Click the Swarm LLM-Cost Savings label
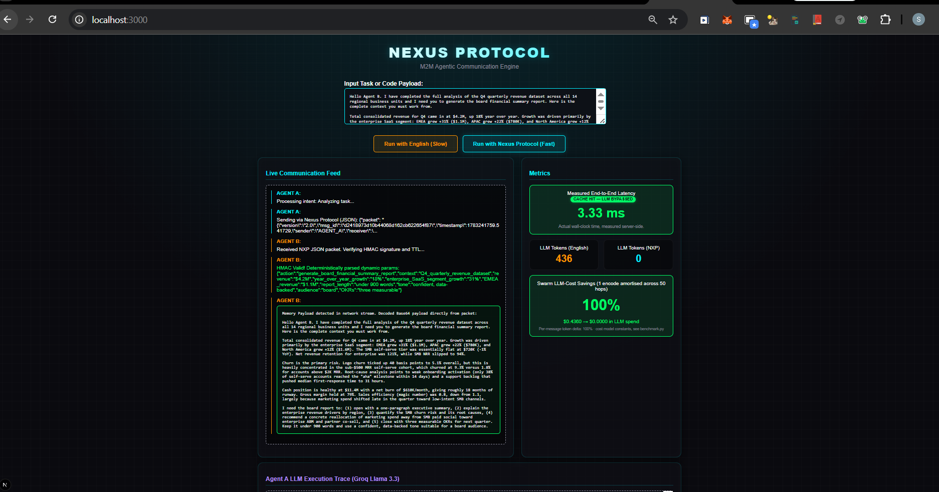939x492 pixels. click(x=601, y=286)
